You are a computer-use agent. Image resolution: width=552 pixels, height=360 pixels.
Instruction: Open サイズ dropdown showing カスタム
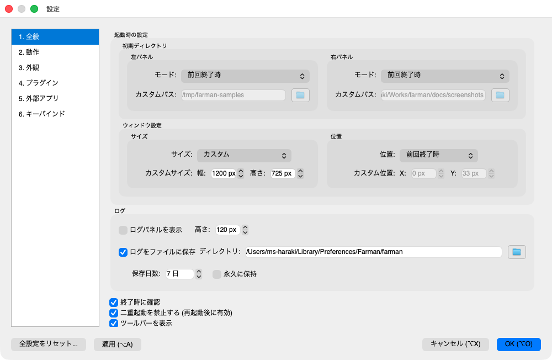[244, 155]
